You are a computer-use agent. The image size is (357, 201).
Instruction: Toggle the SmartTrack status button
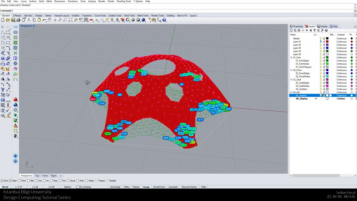(x=159, y=187)
